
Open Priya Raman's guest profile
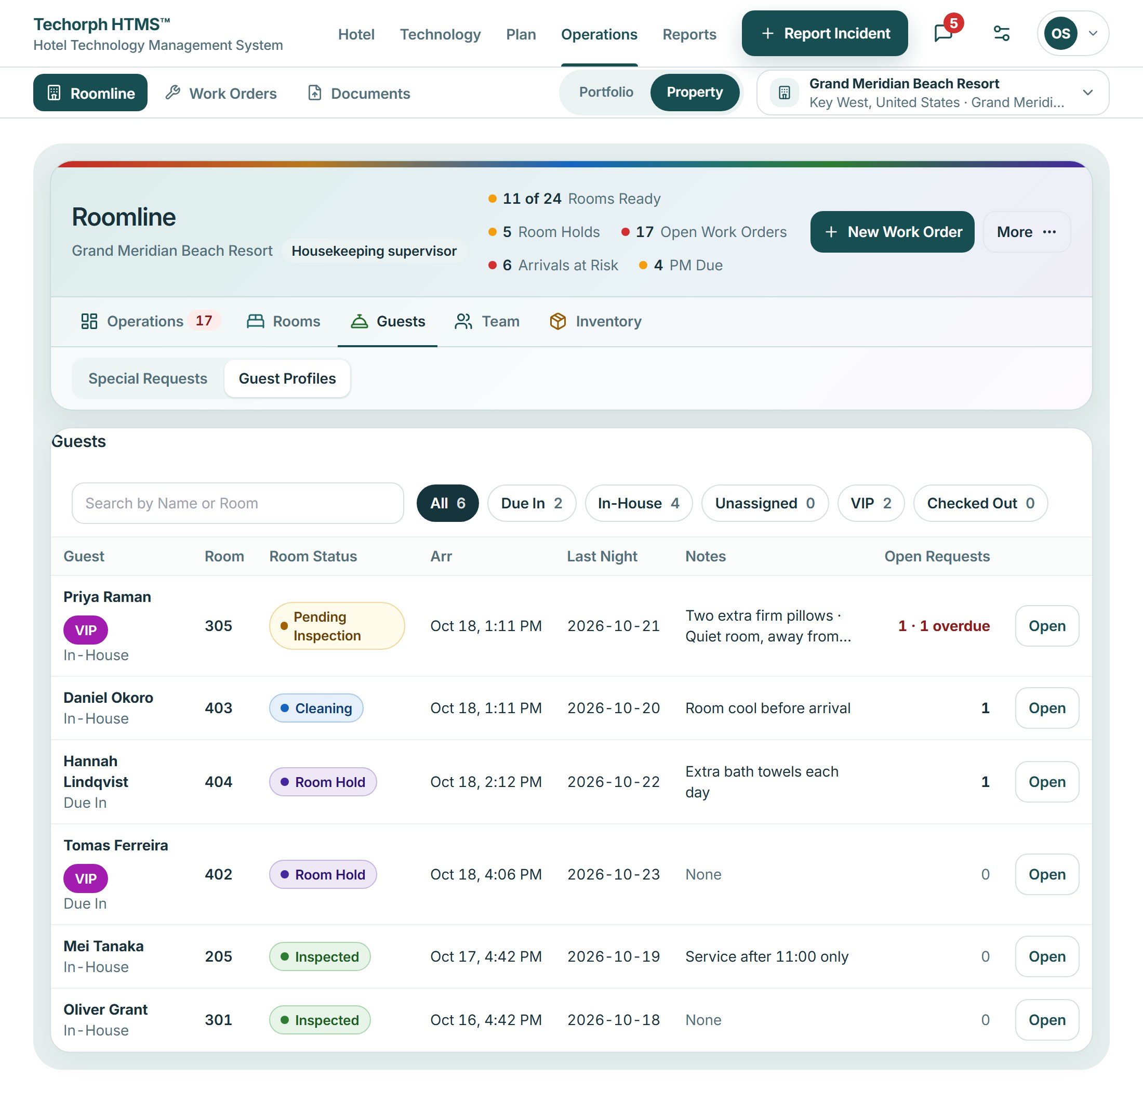pos(1047,625)
